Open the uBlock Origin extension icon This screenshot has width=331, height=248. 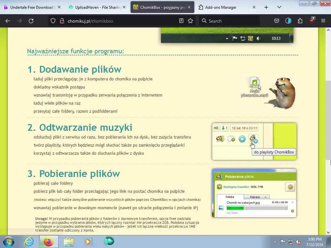pos(312,20)
